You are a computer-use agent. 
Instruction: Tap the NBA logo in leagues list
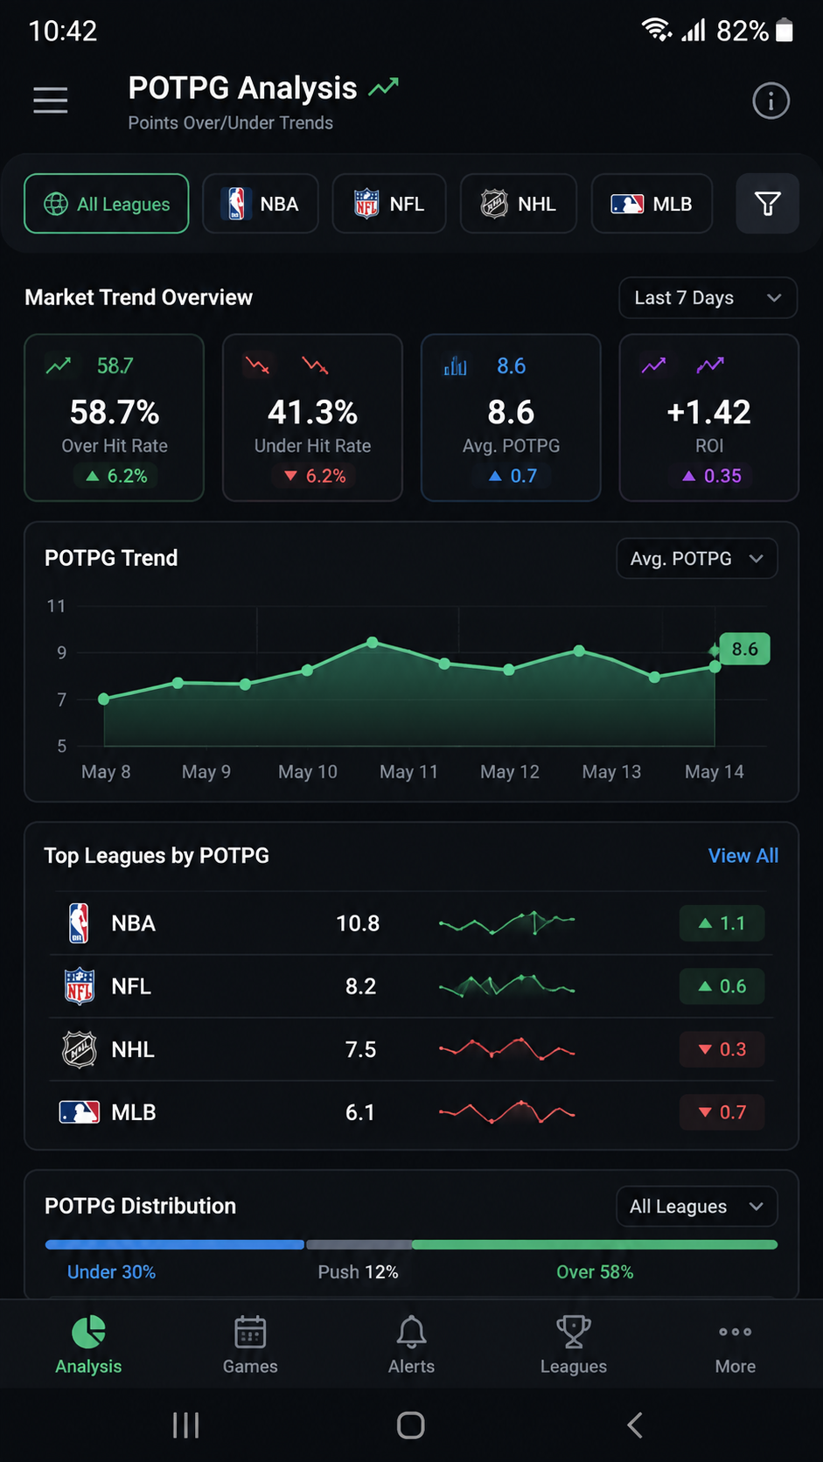pyautogui.click(x=79, y=923)
